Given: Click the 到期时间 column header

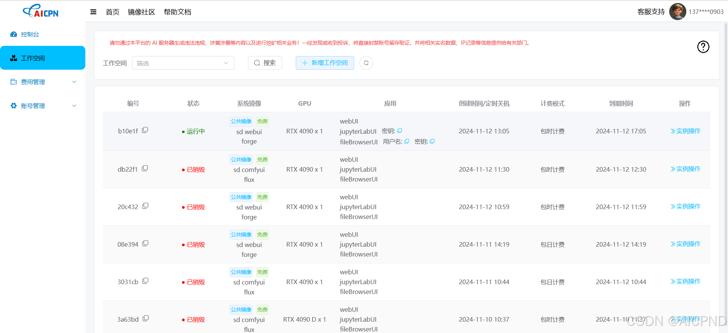Looking at the screenshot, I should click(621, 103).
